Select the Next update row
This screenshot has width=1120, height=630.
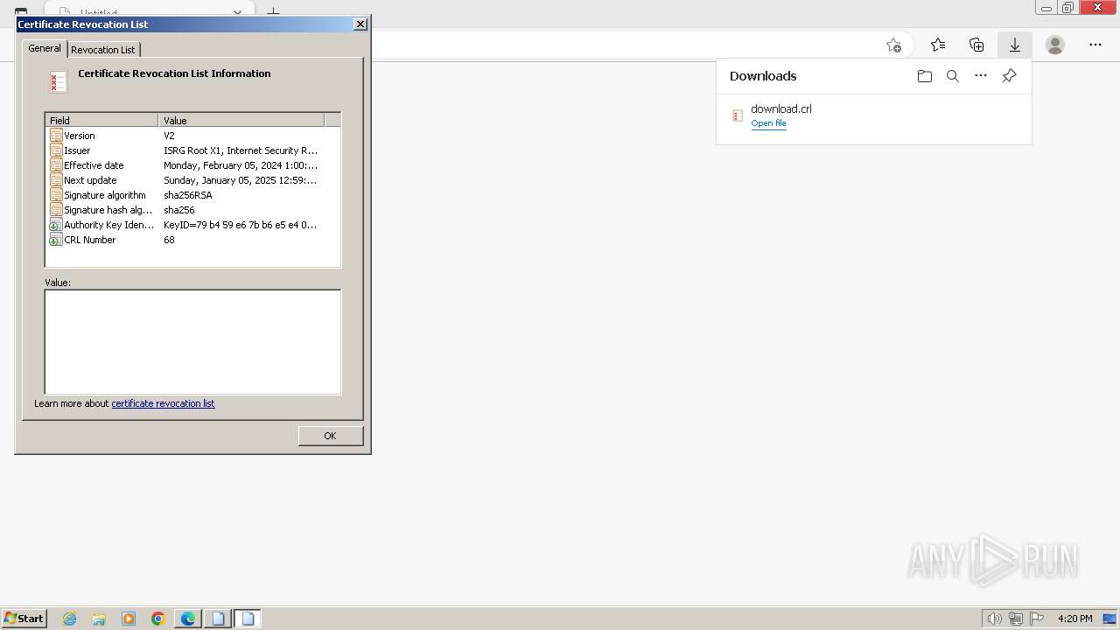[x=192, y=180]
